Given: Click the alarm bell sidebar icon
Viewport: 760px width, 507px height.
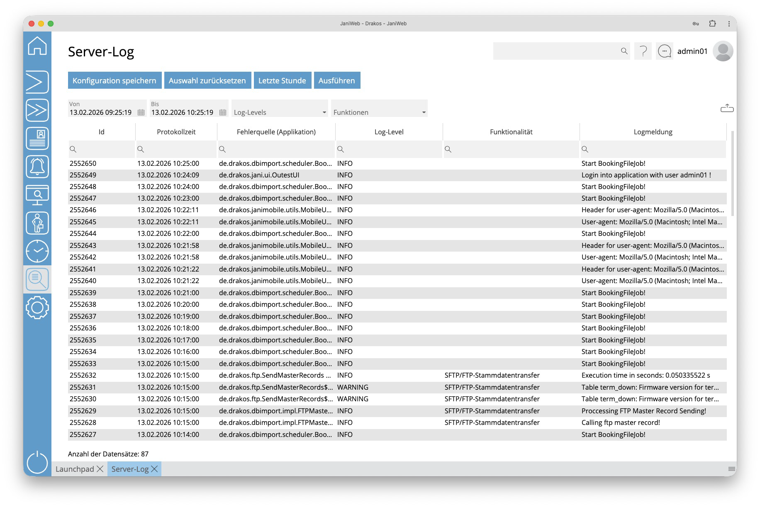Looking at the screenshot, I should coord(37,166).
